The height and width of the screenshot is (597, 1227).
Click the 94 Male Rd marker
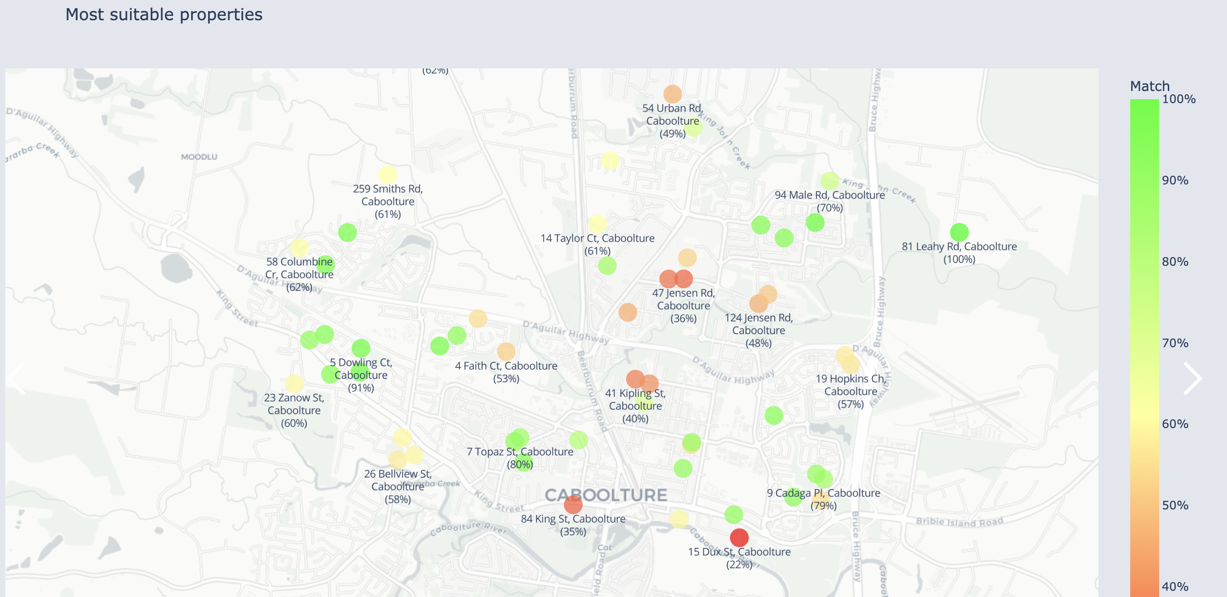coord(830,181)
